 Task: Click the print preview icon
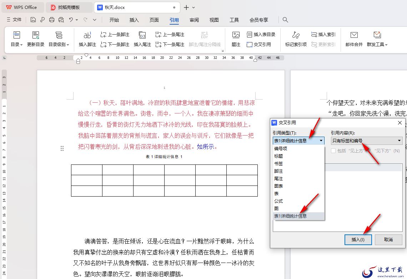pos(61,20)
